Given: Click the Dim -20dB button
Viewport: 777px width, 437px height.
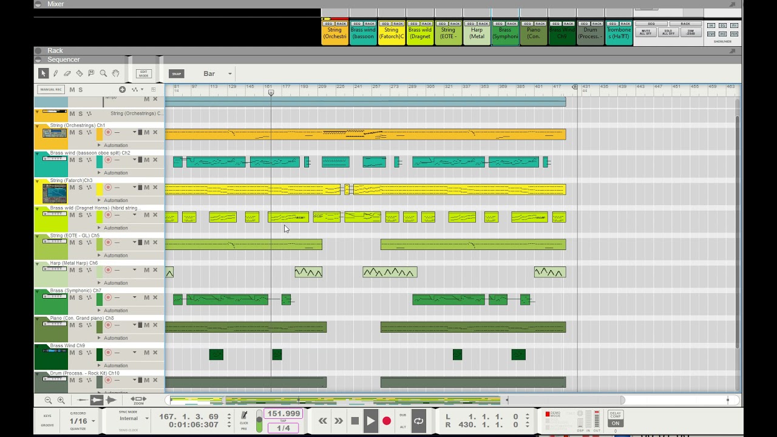Looking at the screenshot, I should pyautogui.click(x=691, y=32).
